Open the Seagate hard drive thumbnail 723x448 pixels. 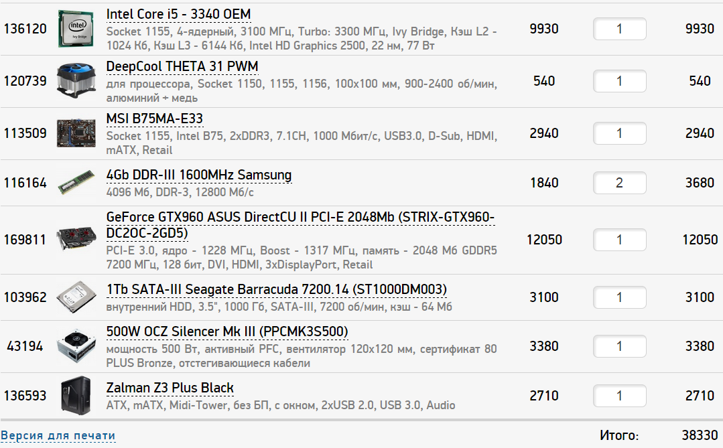pos(74,297)
